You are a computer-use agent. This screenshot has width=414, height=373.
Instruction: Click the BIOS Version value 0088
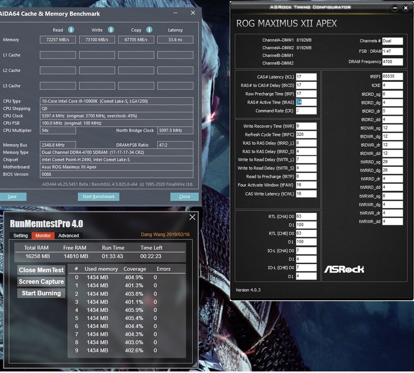(x=116, y=174)
